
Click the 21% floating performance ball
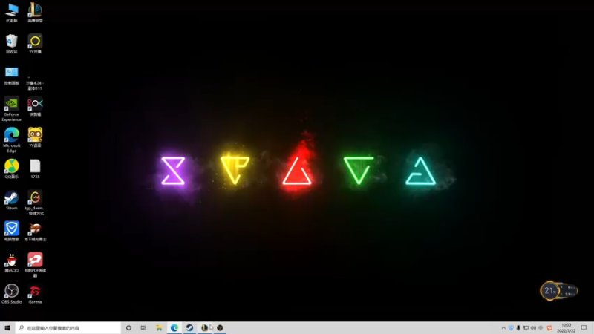pyautogui.click(x=549, y=291)
